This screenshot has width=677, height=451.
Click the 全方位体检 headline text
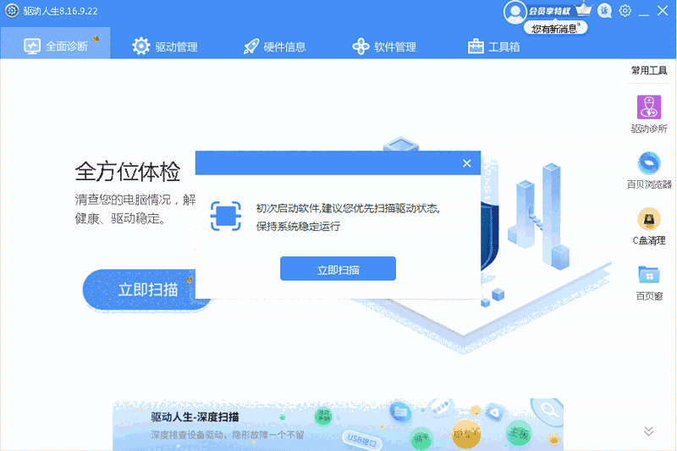coord(128,171)
